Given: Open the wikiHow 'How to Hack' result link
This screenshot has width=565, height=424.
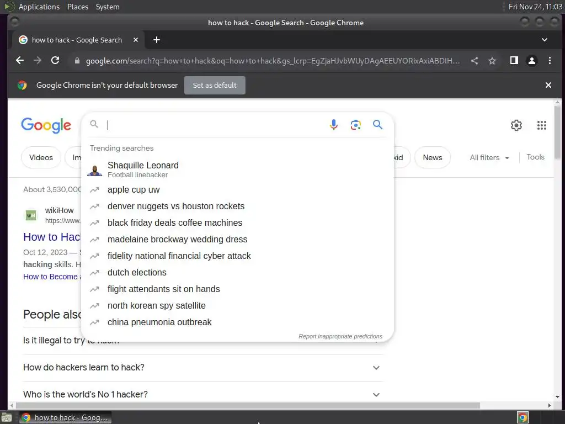Looking at the screenshot, I should pos(52,237).
